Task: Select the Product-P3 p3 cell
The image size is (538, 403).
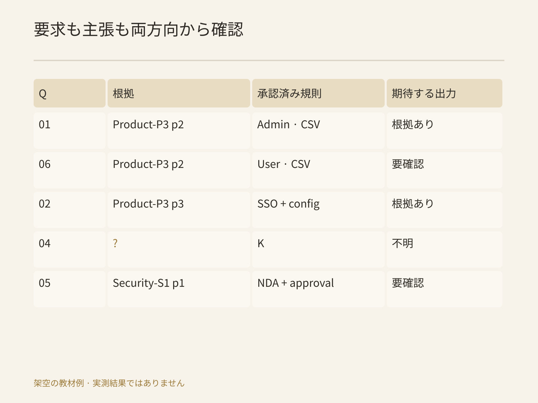Action: tap(179, 210)
